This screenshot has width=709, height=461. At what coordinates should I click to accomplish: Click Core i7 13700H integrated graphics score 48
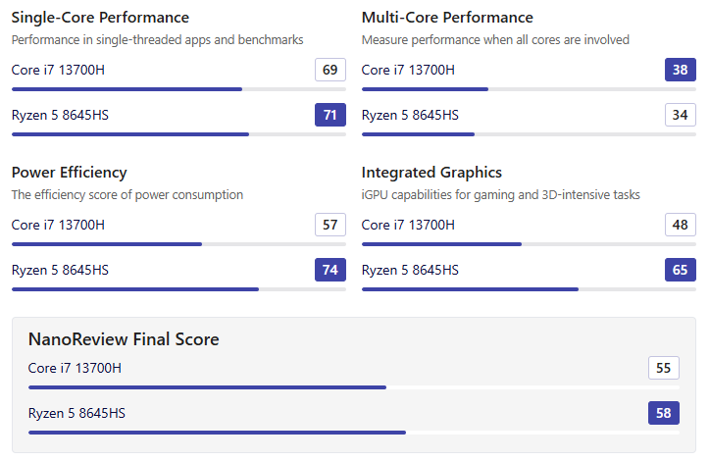[x=680, y=225]
